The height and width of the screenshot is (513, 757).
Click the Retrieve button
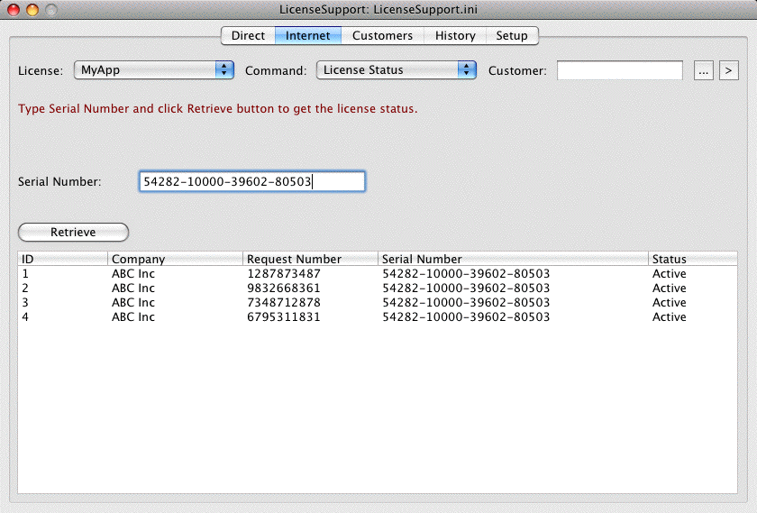(x=73, y=233)
